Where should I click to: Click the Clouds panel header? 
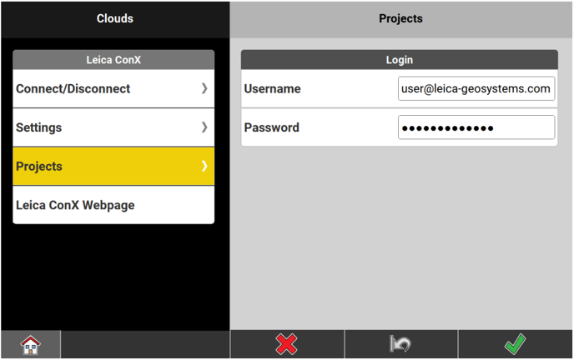(115, 18)
